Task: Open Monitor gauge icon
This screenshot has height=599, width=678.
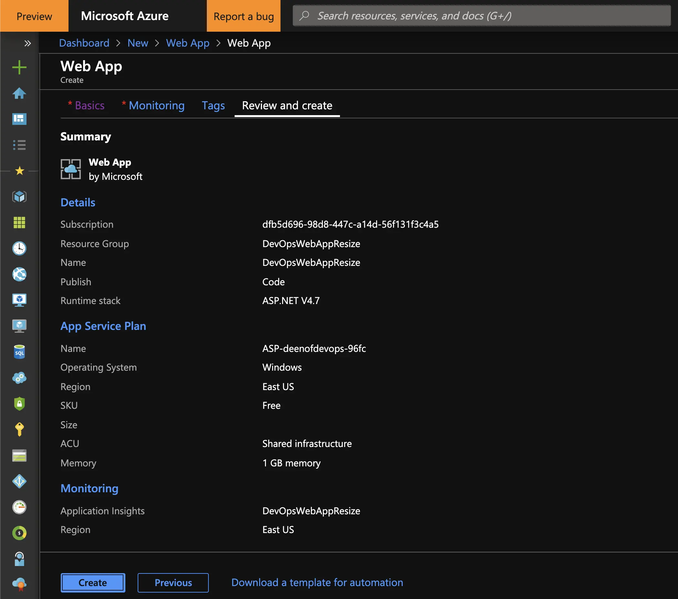Action: pos(19,507)
